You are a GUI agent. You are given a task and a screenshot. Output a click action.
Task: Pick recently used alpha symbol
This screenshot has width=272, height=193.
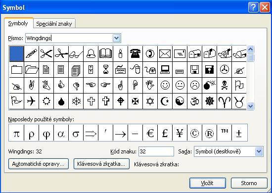point(61,133)
